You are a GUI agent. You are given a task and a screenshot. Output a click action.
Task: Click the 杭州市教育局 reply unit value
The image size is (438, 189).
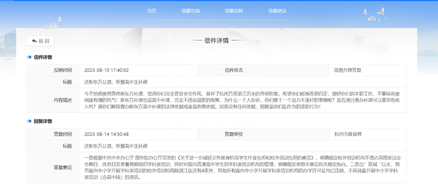click(x=348, y=134)
